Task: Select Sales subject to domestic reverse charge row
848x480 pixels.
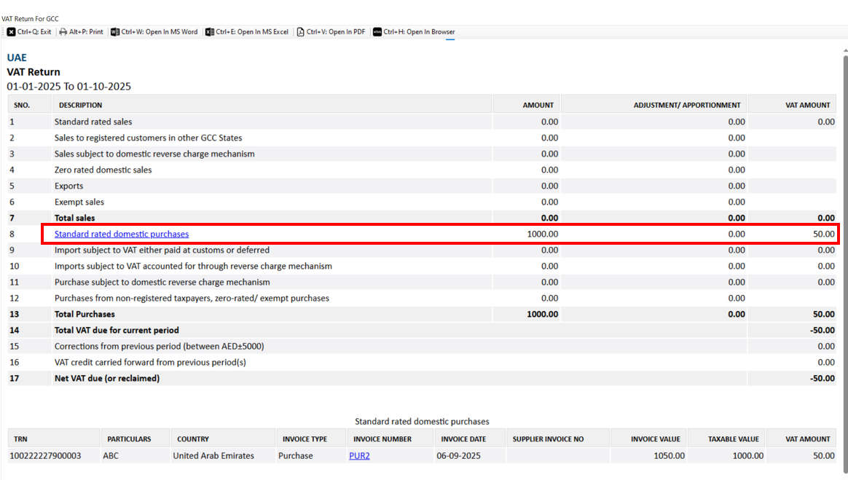Action: coord(423,154)
